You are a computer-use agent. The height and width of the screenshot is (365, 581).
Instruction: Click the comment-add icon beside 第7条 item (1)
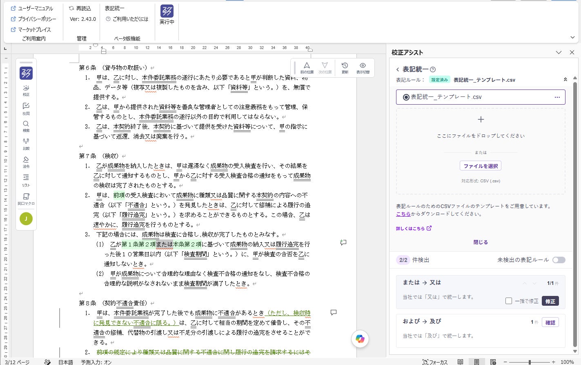point(343,242)
